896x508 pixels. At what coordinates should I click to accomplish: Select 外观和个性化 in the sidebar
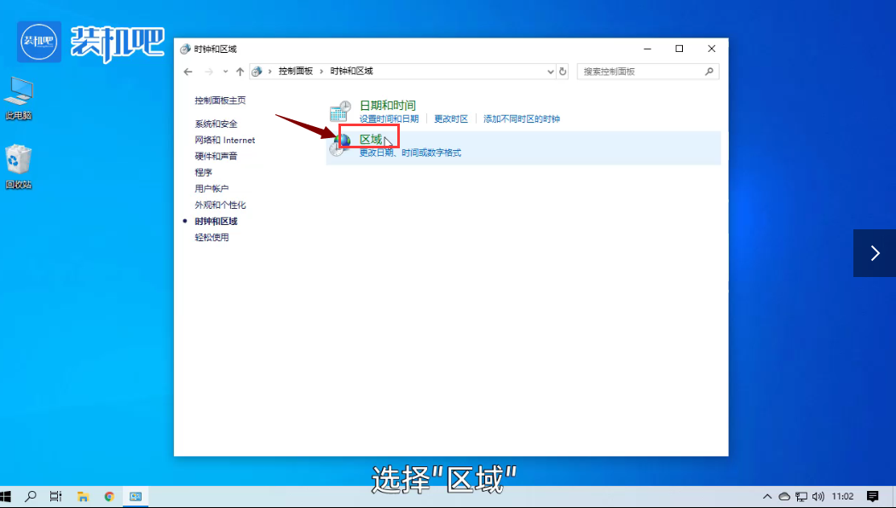tap(220, 205)
